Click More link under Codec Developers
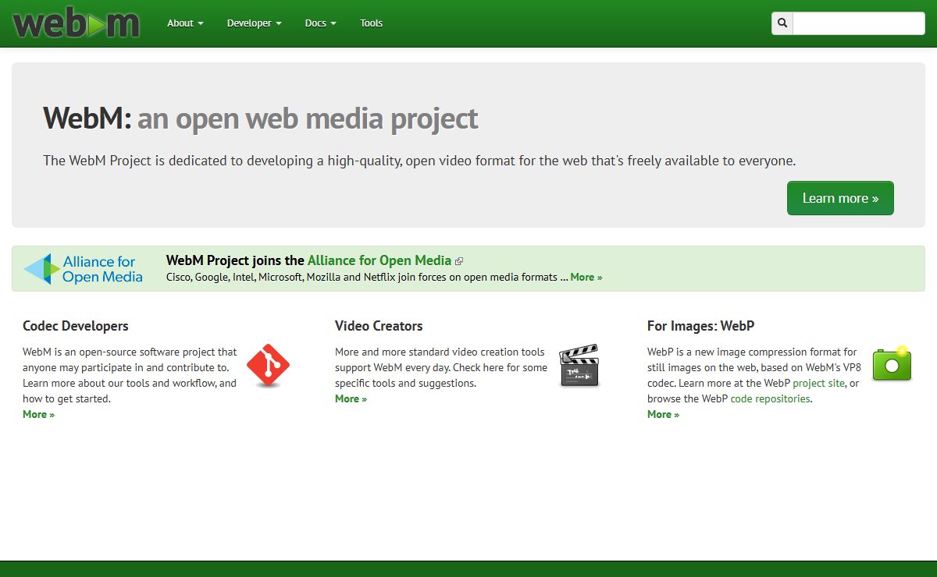This screenshot has height=577, width=937. (38, 414)
